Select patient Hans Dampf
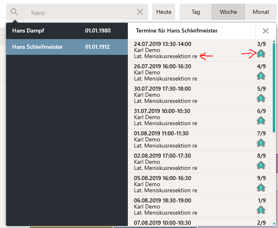278x228 pixels. click(x=67, y=31)
